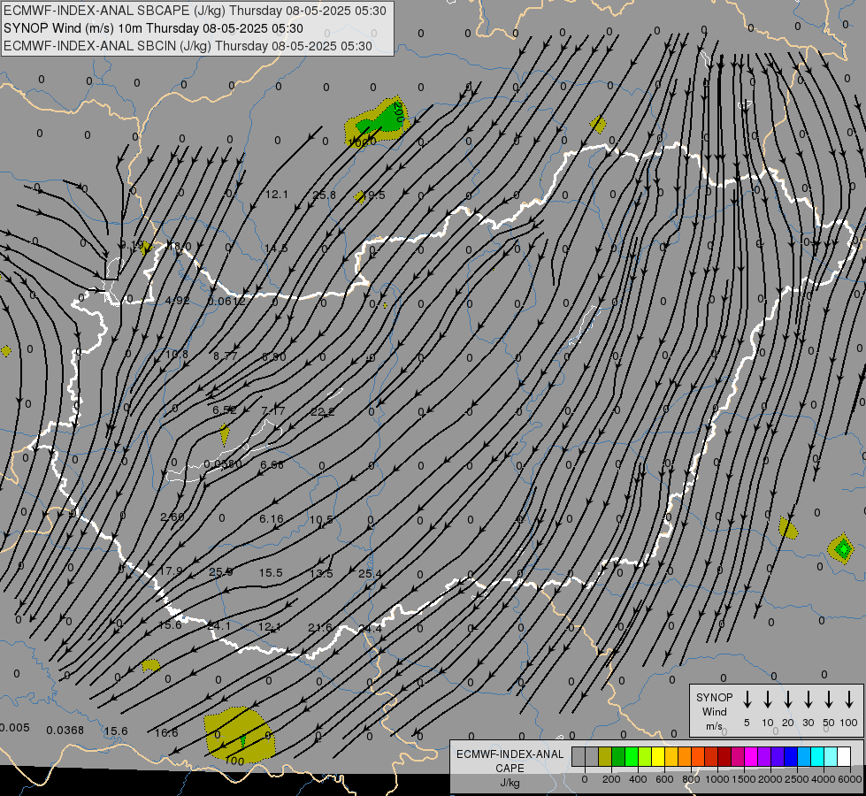Screen dimensions: 866x796
Task: Click the 17.9 grid value on map
Action: (170, 570)
